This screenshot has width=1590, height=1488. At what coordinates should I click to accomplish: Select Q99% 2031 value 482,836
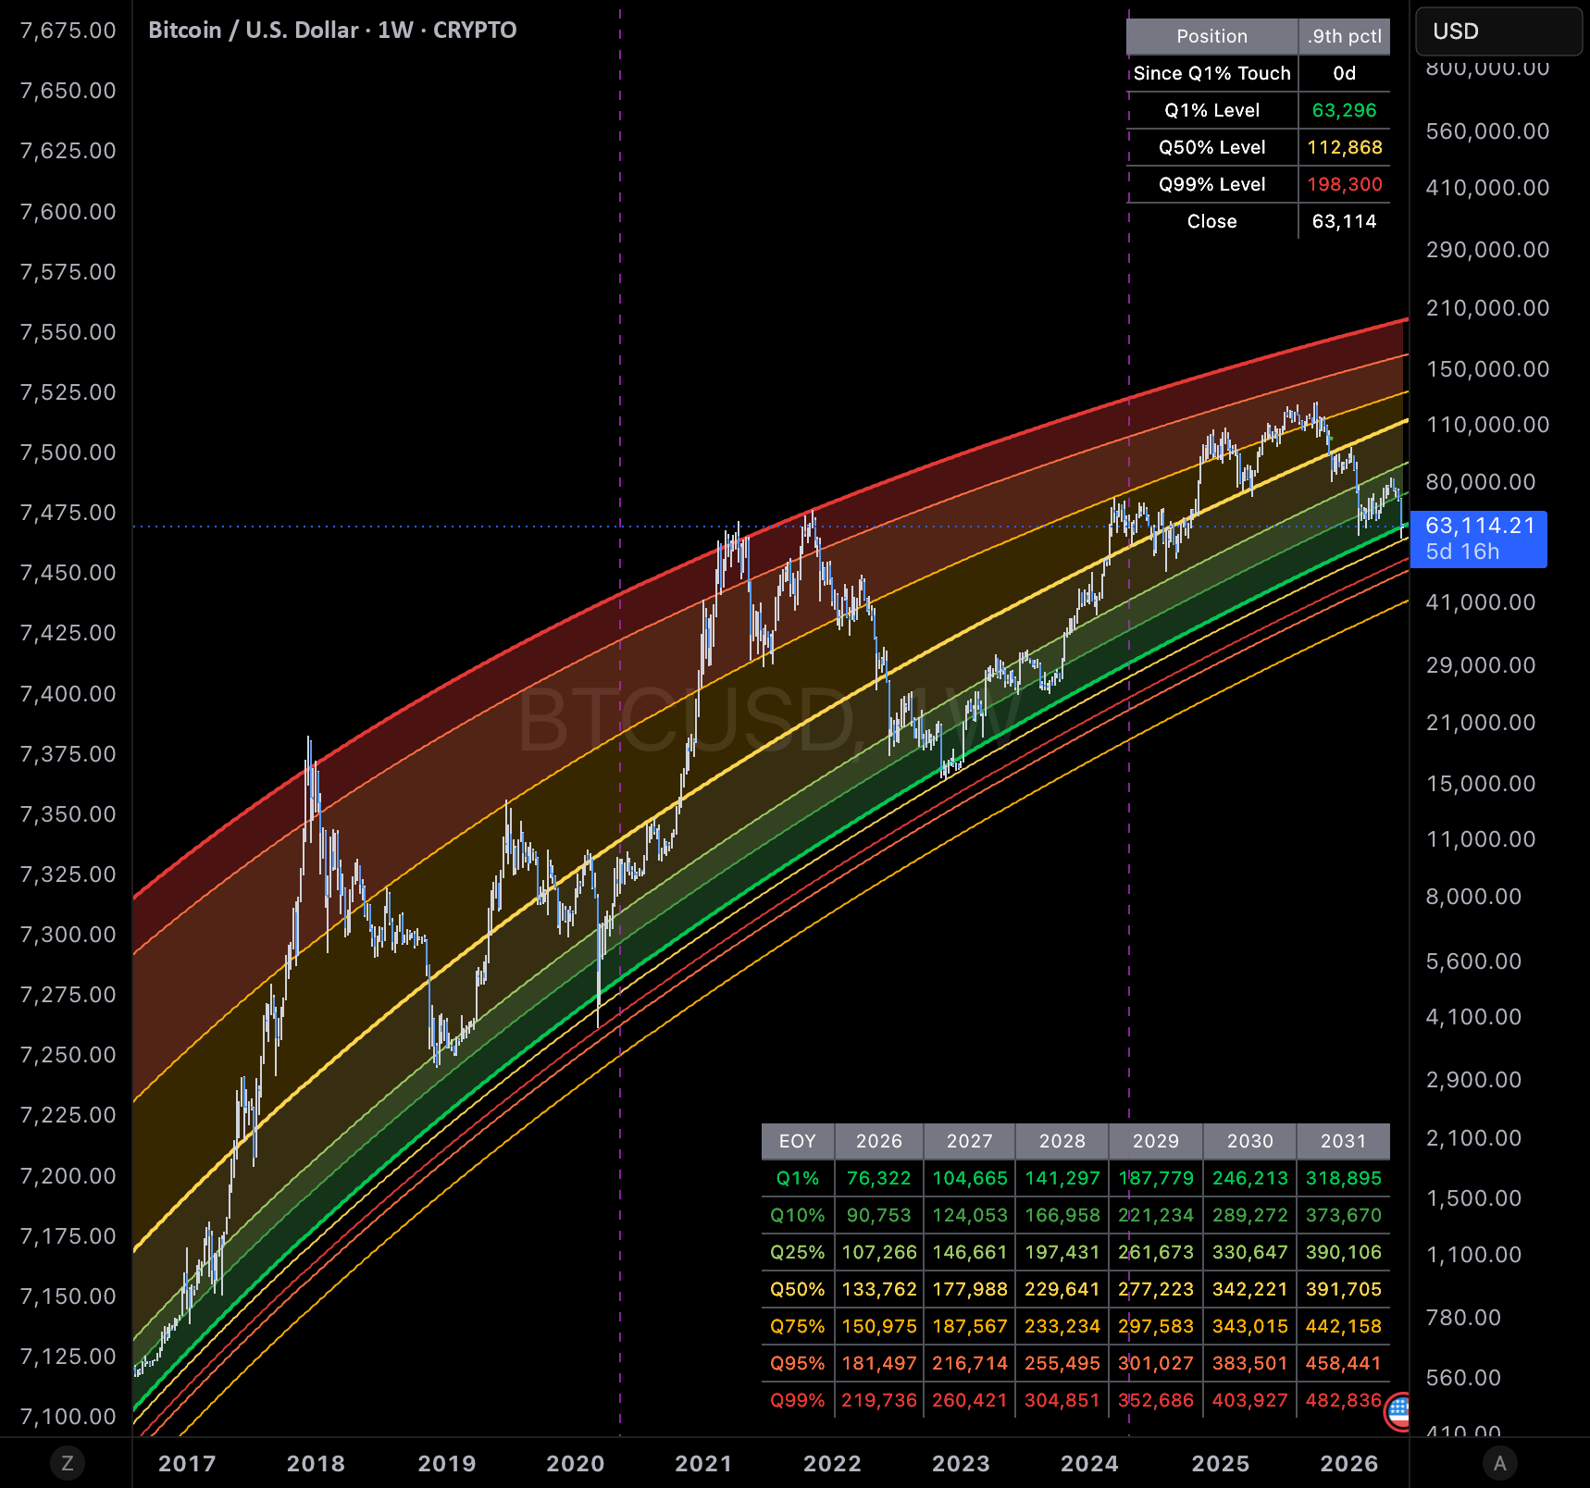tap(1343, 1400)
